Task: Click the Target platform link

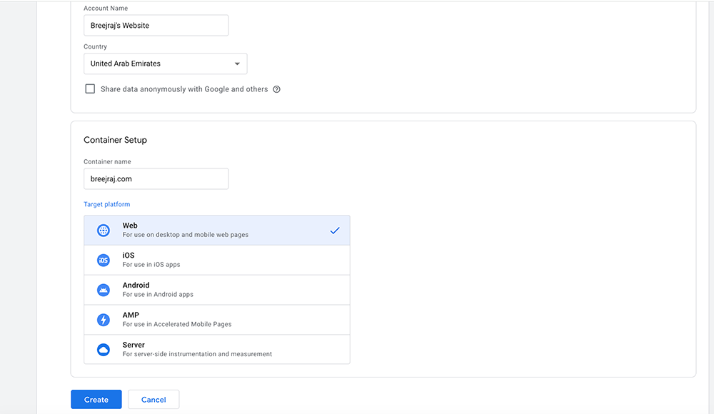Action: coord(106,203)
